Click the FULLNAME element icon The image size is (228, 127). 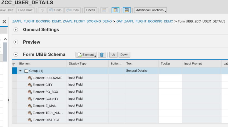(30, 78)
